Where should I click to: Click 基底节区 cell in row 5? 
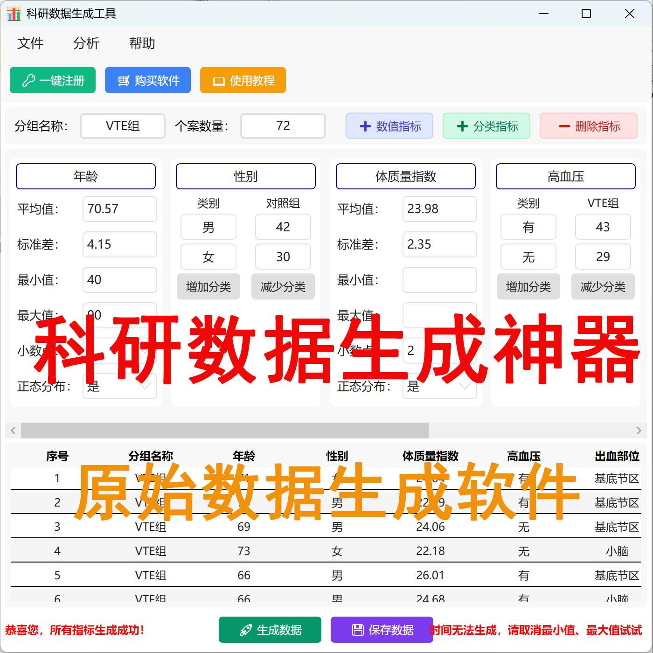point(617,575)
